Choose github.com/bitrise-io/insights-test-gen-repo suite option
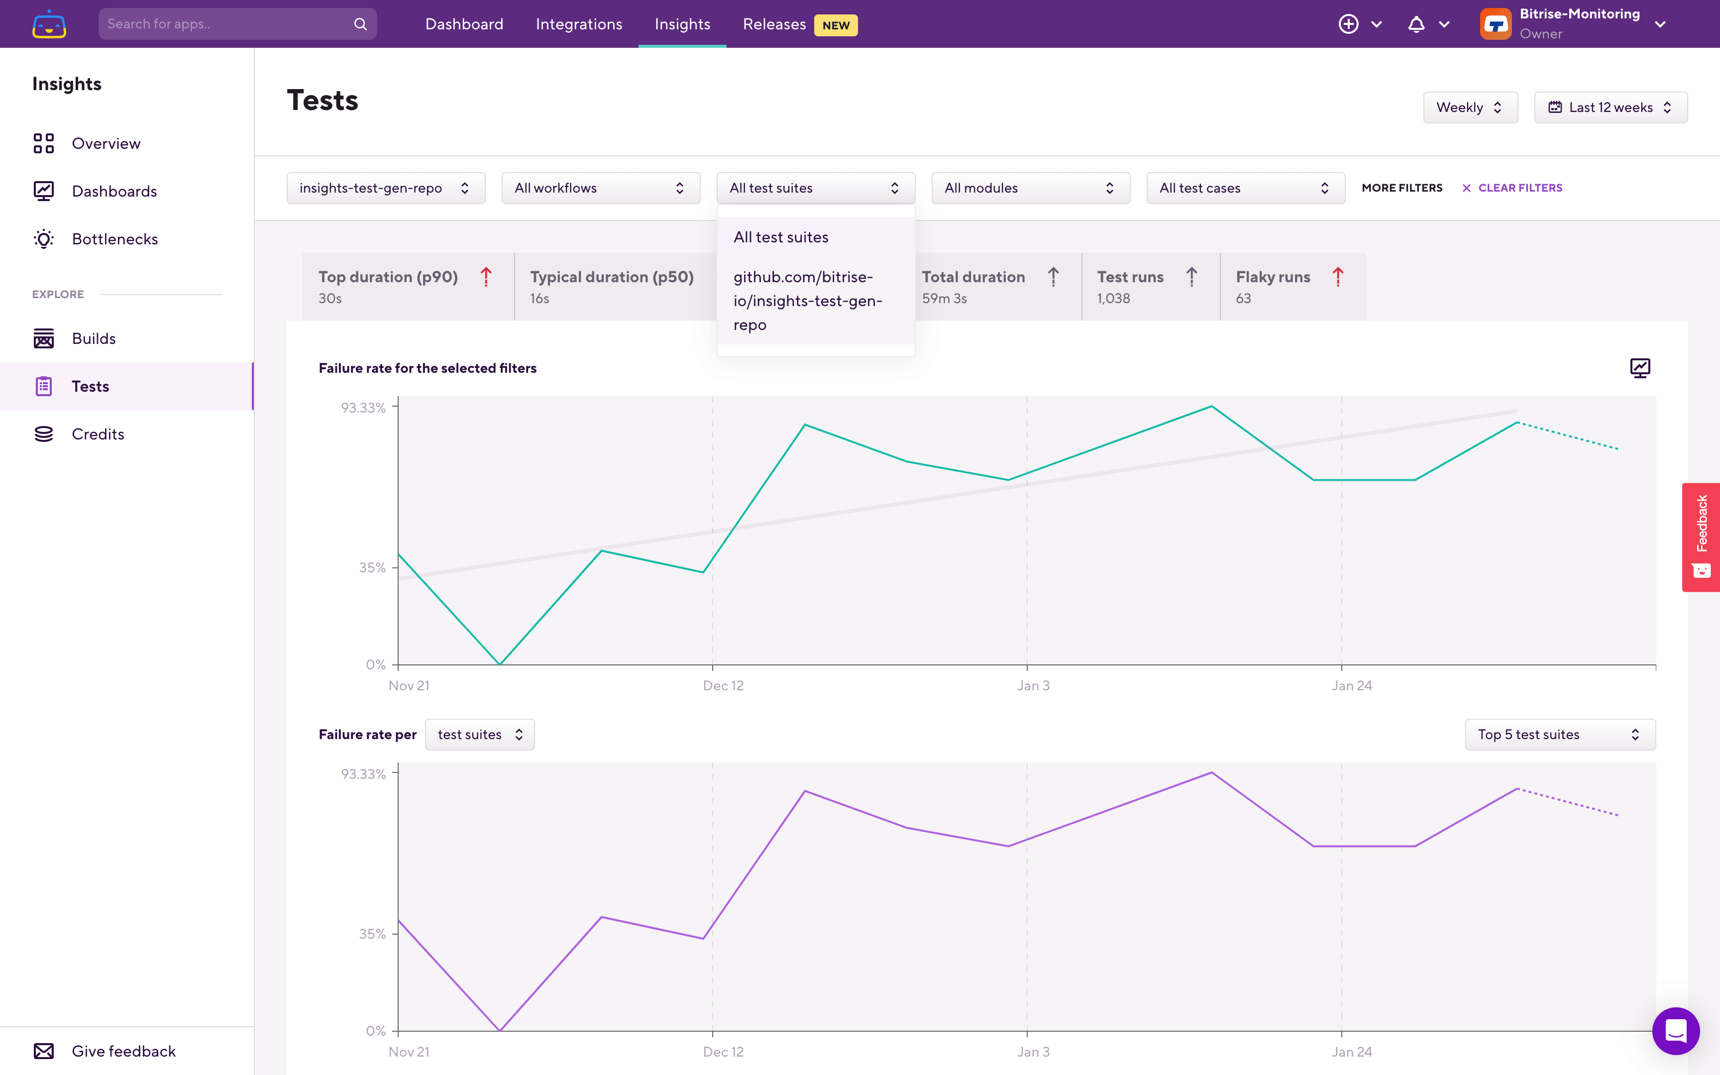The image size is (1720, 1075). (x=807, y=301)
